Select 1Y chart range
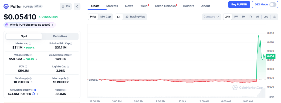This screenshot has width=281, height=103. (x=251, y=17)
